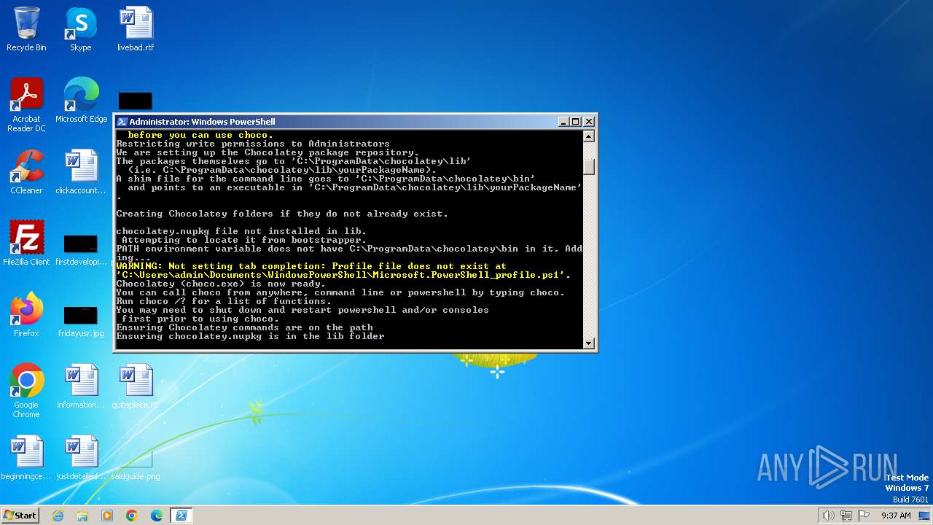
Task: Click 'Chocolatey (choco.exe) is now ready.' line
Action: point(221,284)
